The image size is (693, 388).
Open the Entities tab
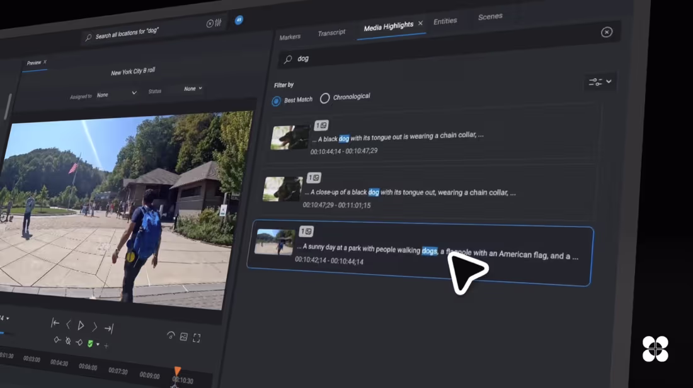pos(445,21)
